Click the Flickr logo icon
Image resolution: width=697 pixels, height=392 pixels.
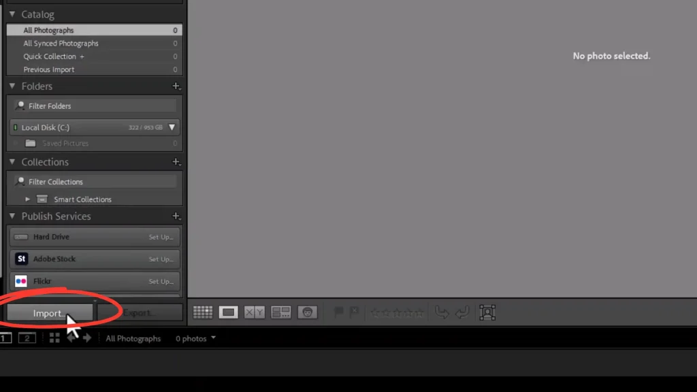coord(21,281)
